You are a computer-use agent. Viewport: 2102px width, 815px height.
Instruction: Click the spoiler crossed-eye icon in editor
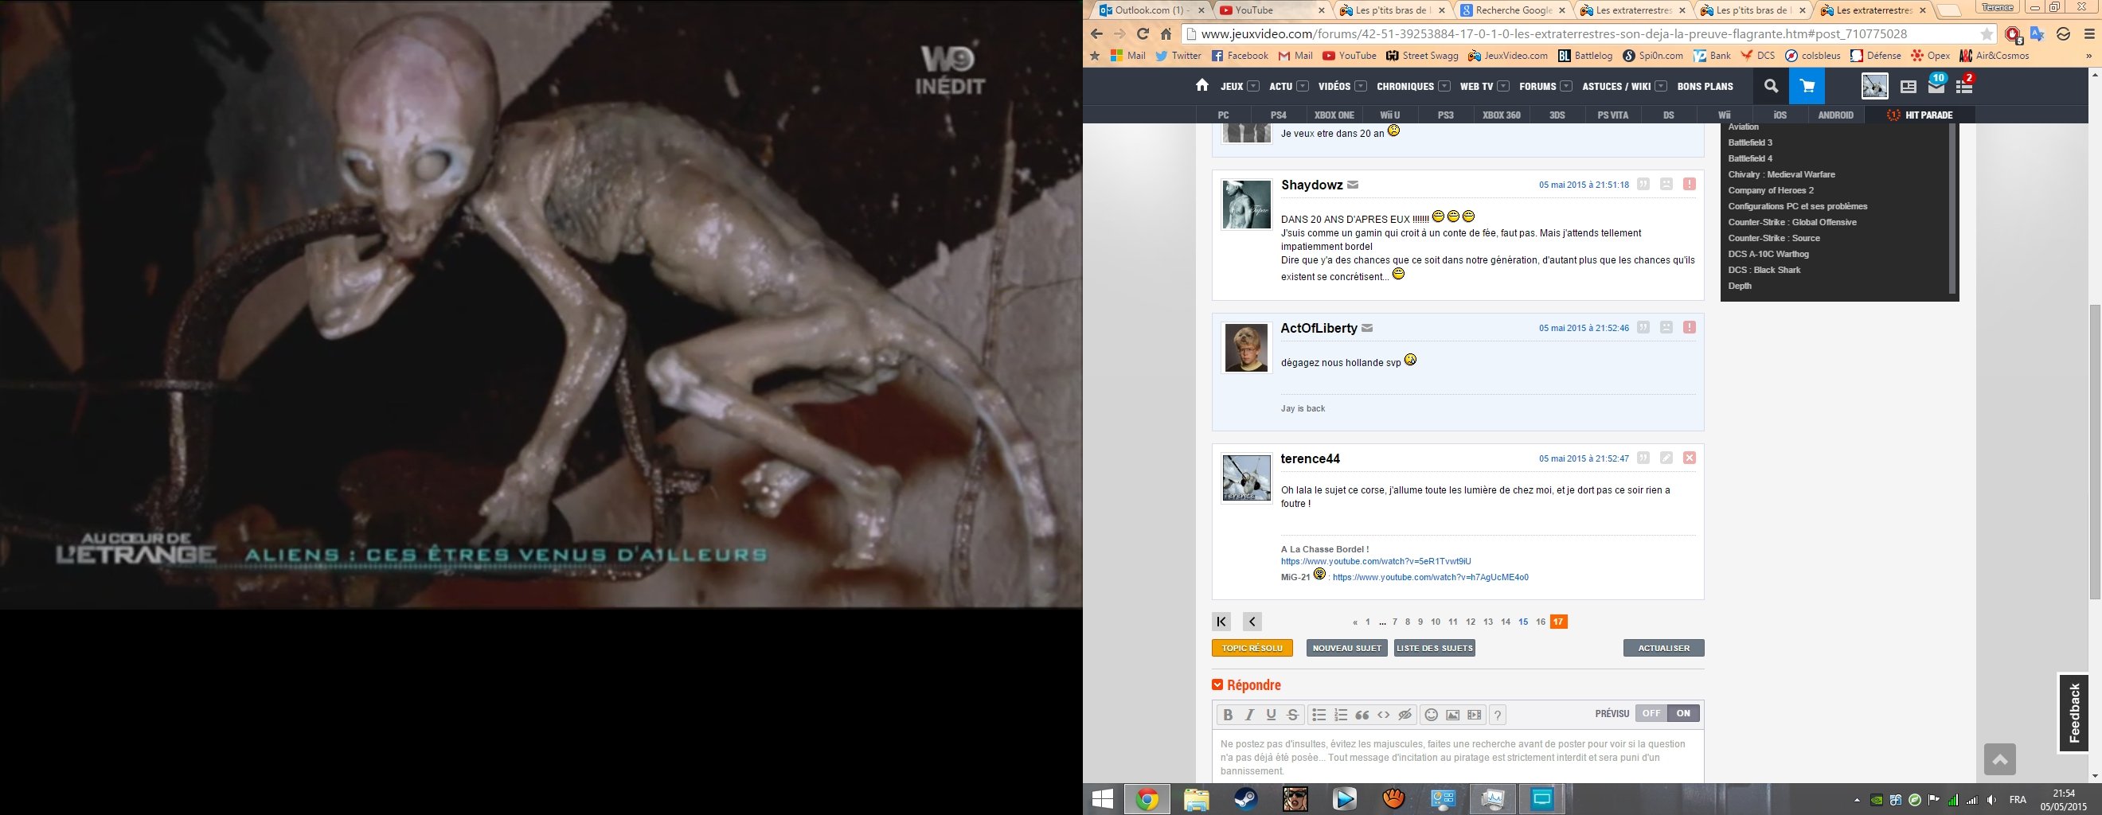pyautogui.click(x=1405, y=715)
